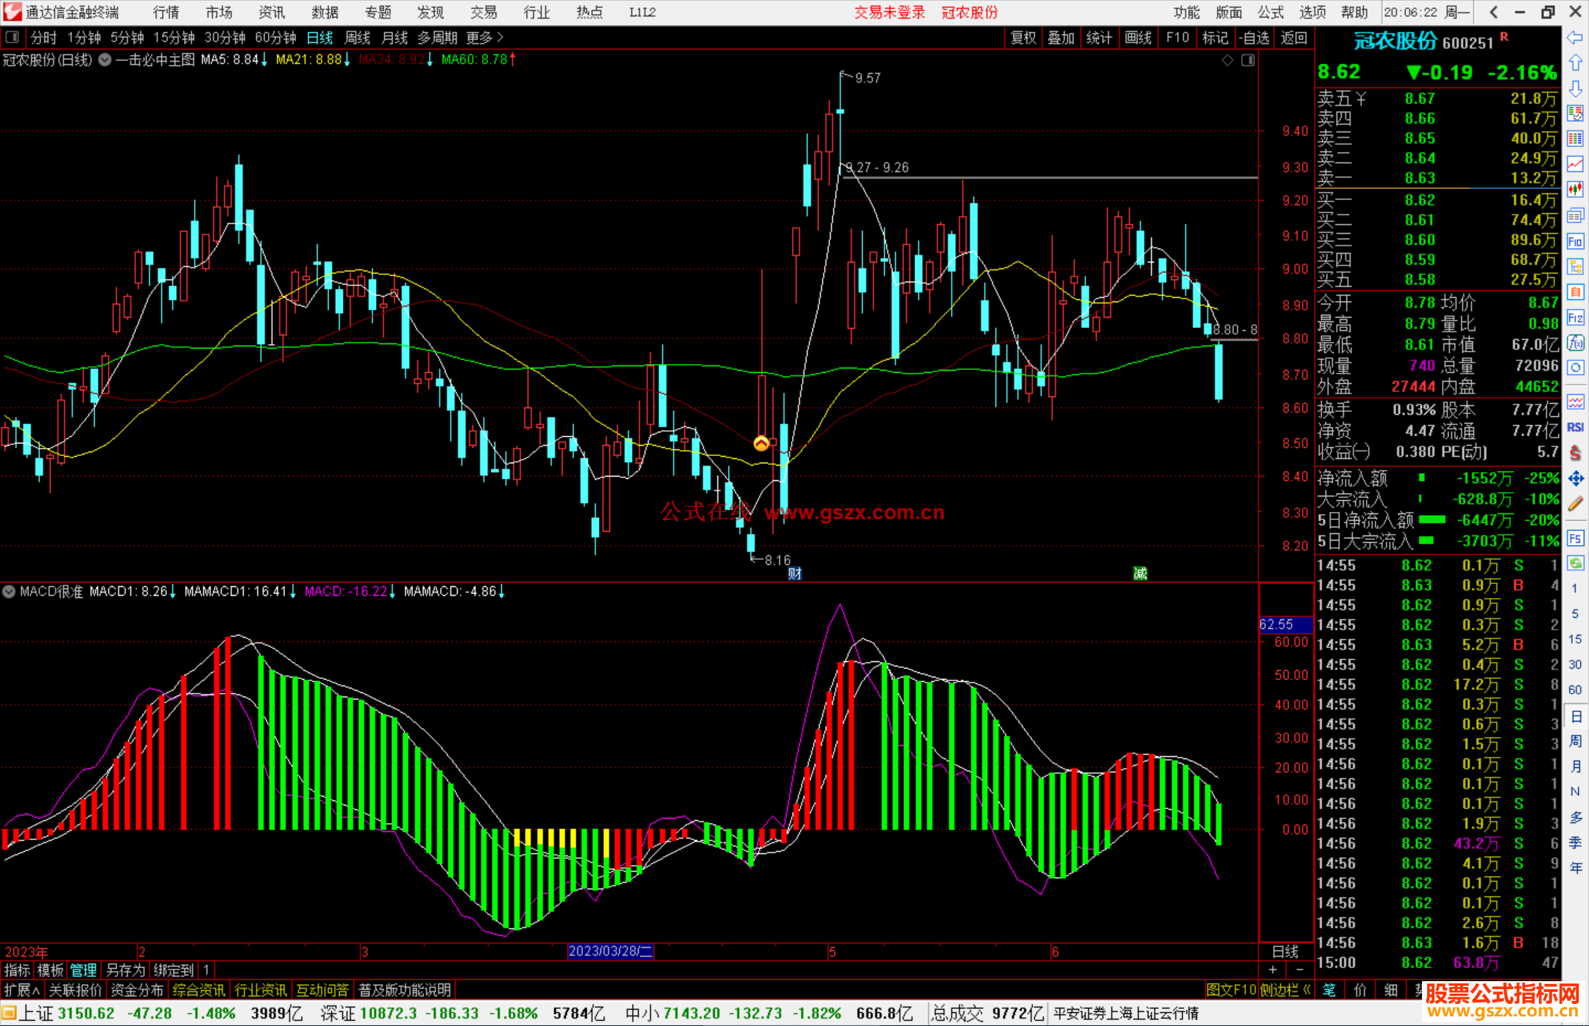The height and width of the screenshot is (1026, 1589).
Task: Open the 行情 menu
Action: [166, 13]
